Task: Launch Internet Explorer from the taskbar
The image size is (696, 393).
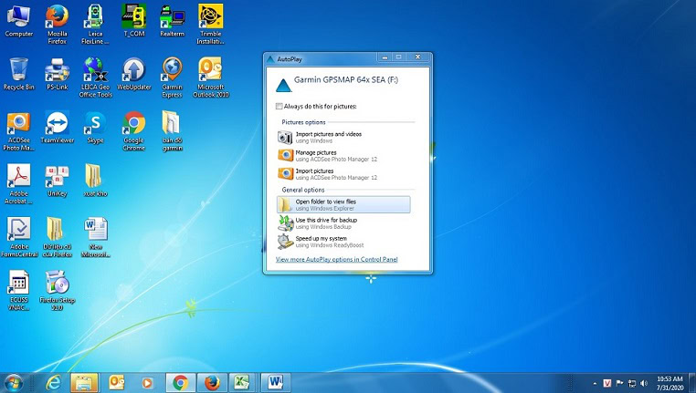Action: pyautogui.click(x=54, y=383)
